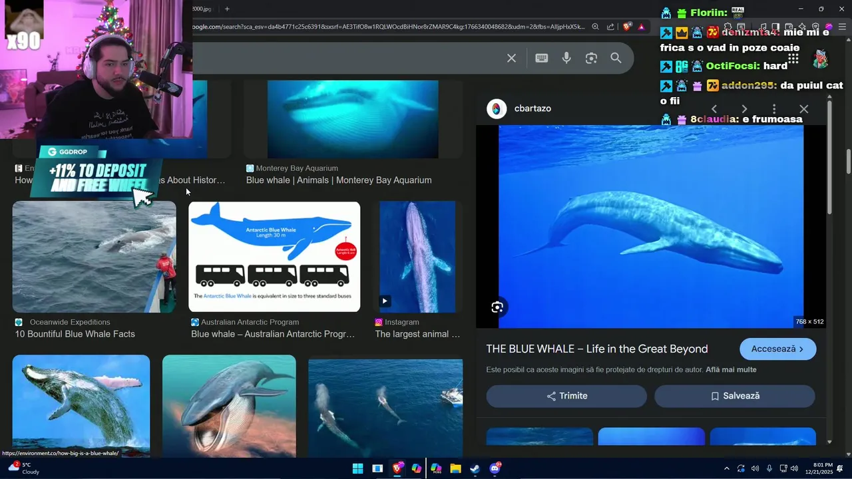Screen dimensions: 852x479
Task: Click the Accesează visit button
Action: (777, 349)
